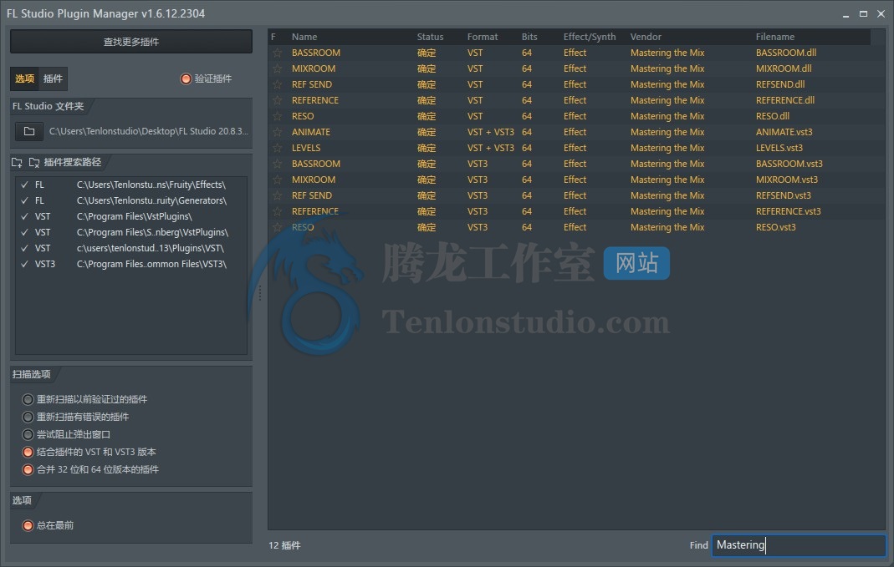The width and height of the screenshot is (894, 567).
Task: Click the 12 插件 count label
Action: click(284, 545)
